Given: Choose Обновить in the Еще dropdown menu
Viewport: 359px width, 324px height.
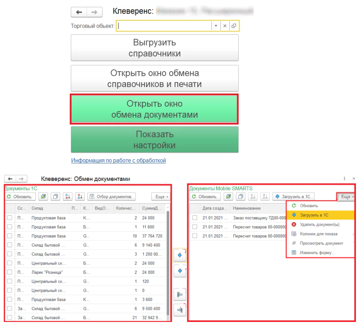Looking at the screenshot, I should pos(320,205).
